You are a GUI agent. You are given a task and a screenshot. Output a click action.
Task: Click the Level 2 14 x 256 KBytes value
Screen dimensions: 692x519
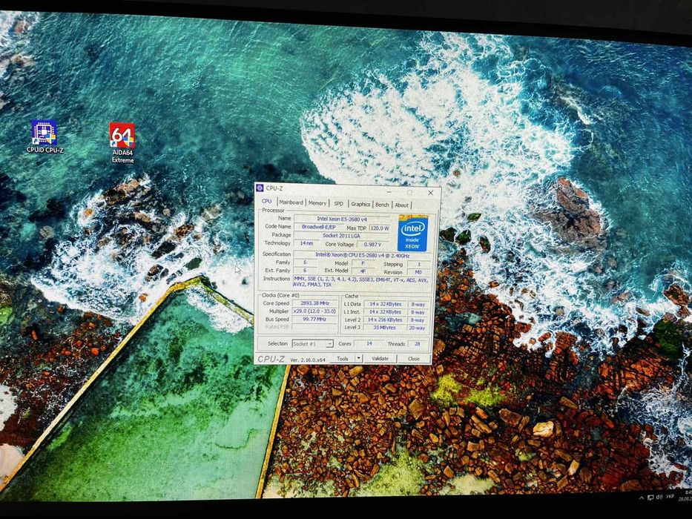(x=385, y=320)
